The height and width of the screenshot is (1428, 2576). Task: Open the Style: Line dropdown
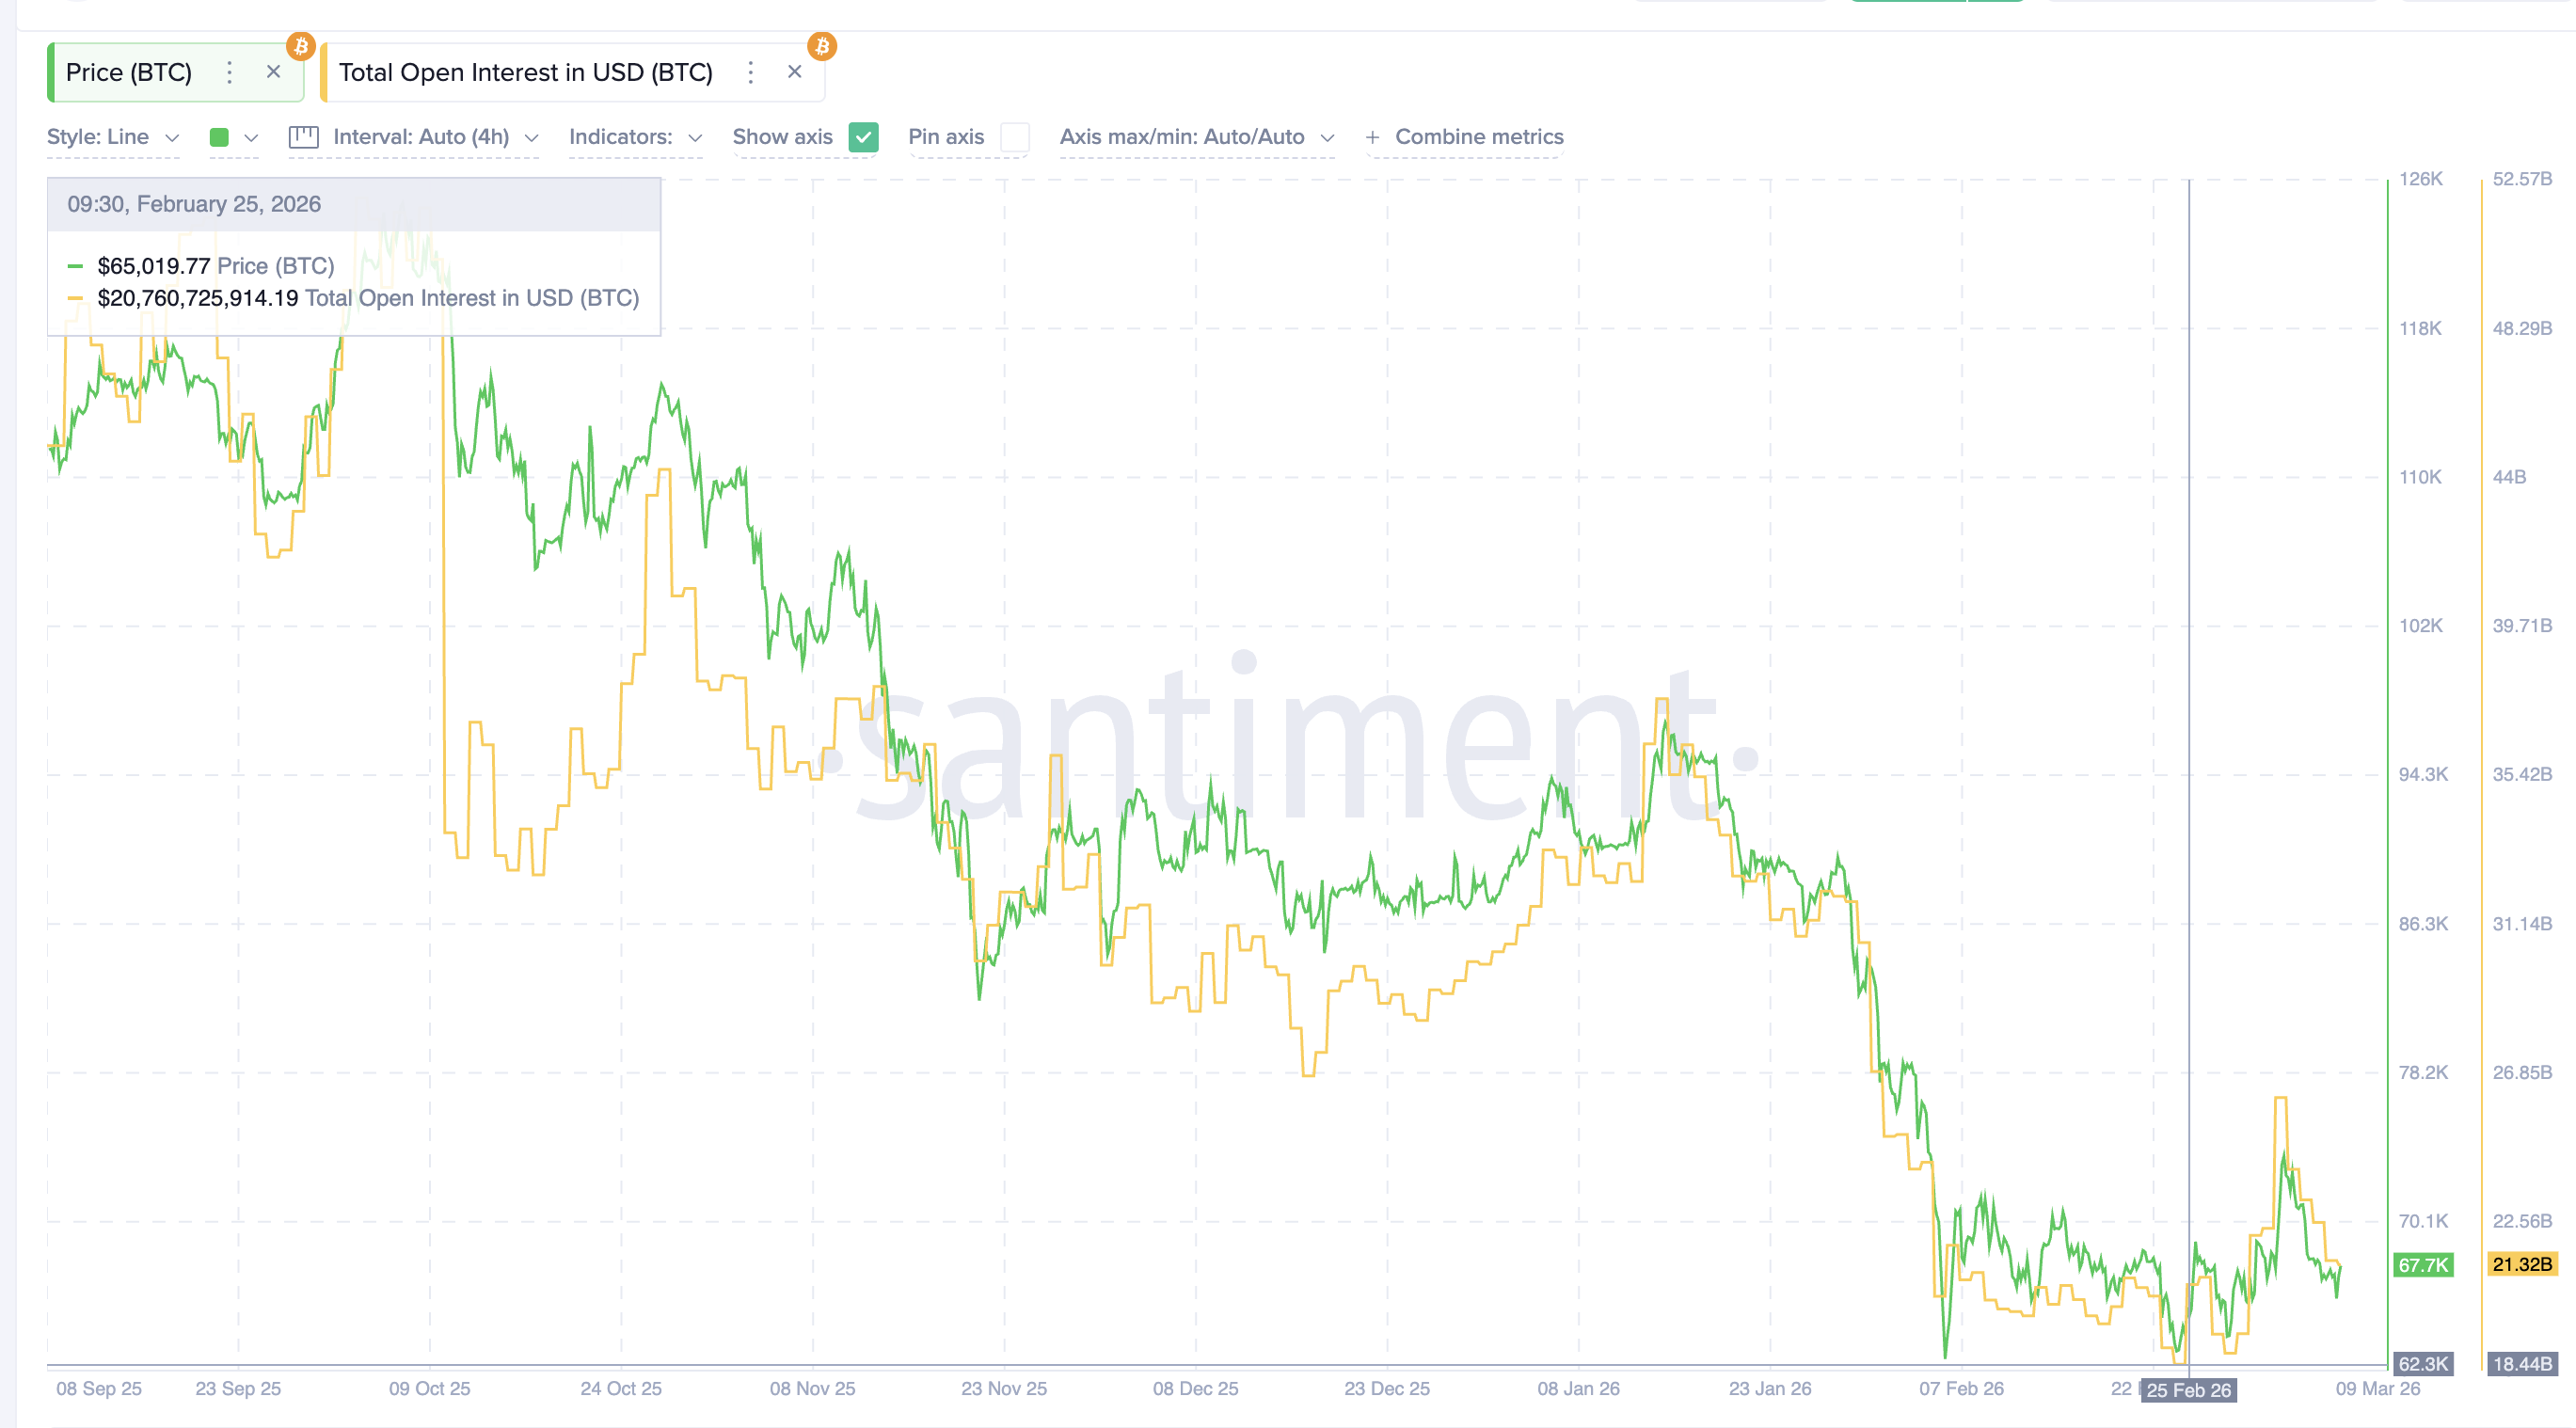pyautogui.click(x=110, y=137)
